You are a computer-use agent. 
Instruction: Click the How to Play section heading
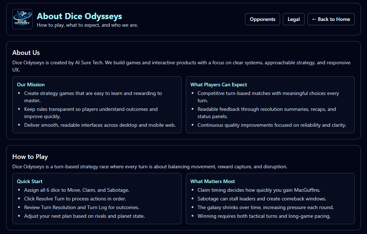point(30,157)
